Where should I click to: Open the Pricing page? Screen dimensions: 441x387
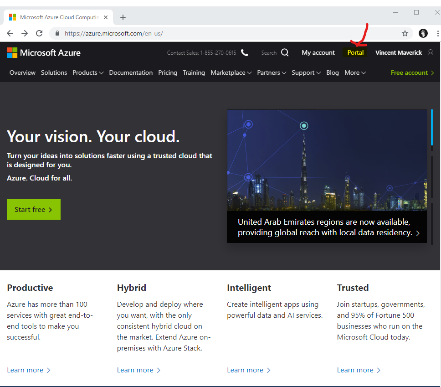(168, 72)
